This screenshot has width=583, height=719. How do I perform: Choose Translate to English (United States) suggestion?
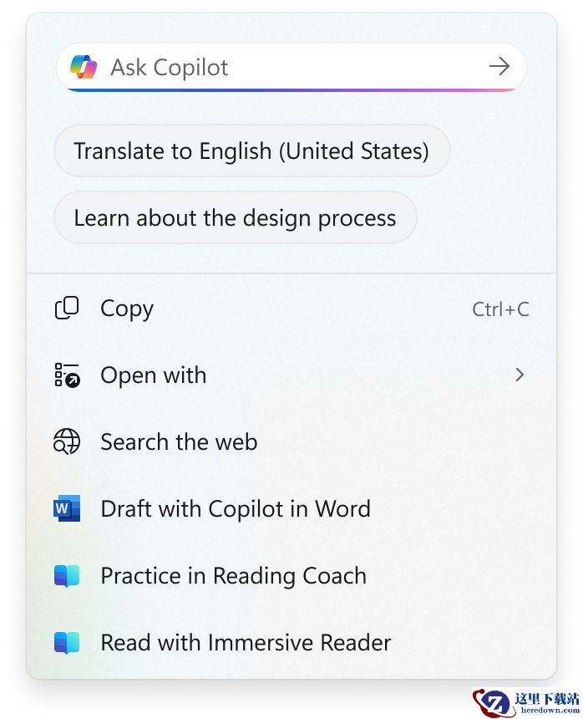tap(251, 151)
